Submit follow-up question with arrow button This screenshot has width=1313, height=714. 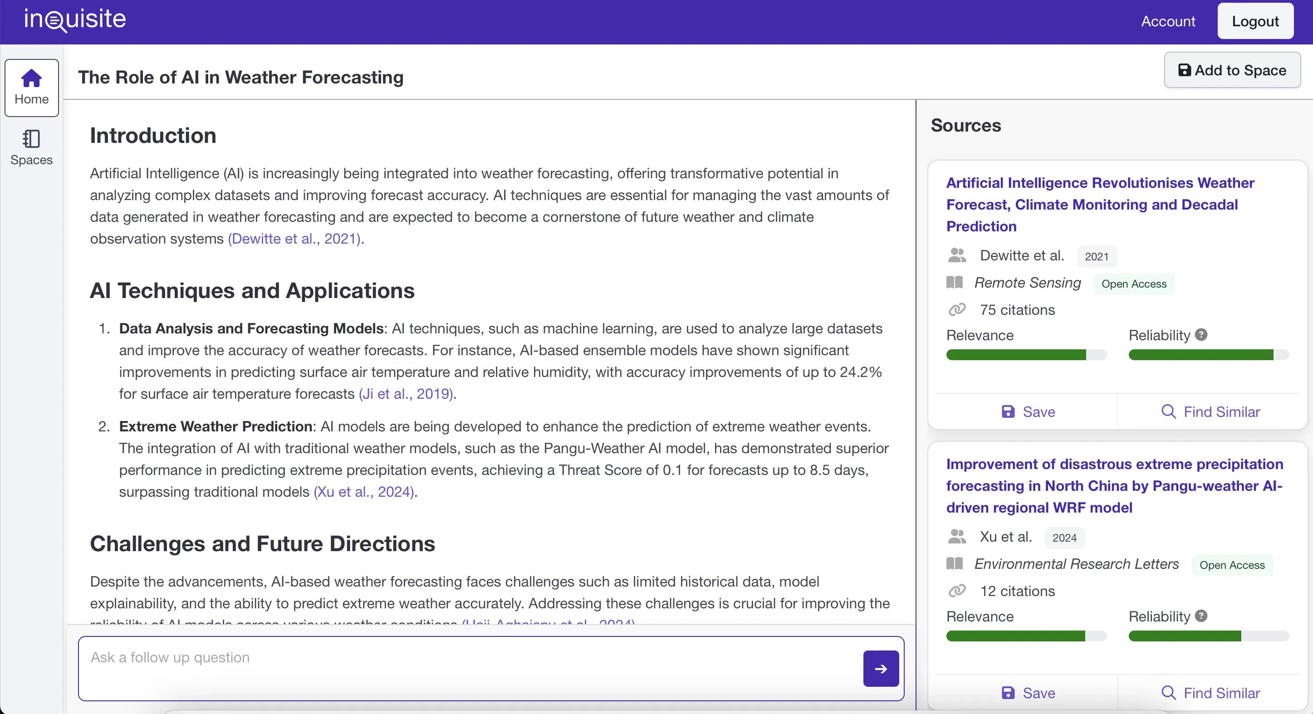880,668
